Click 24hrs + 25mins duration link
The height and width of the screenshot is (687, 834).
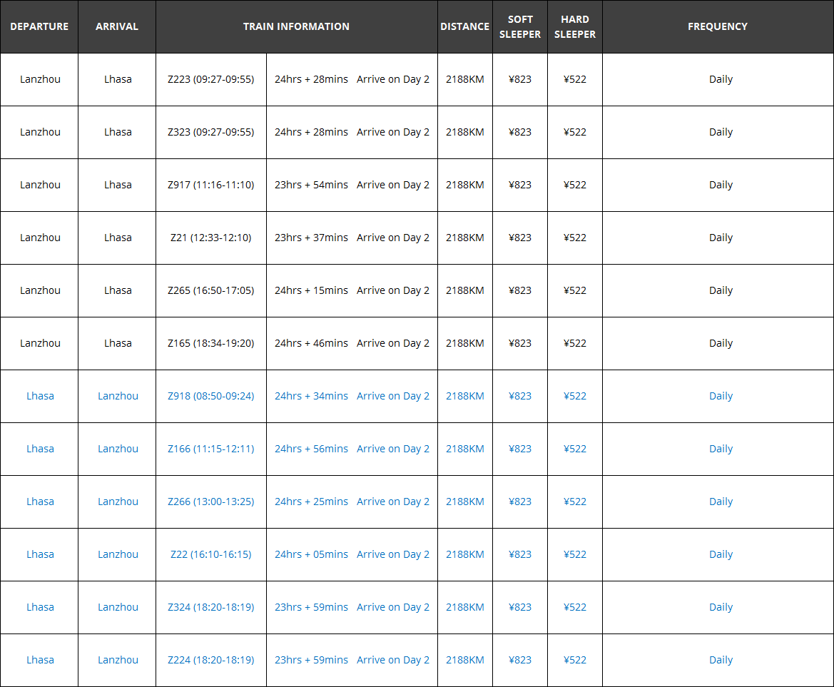(x=311, y=502)
